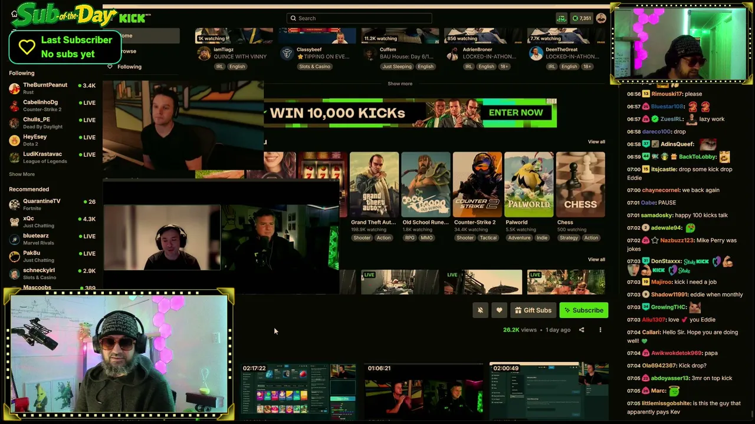This screenshot has height=424, width=755.
Task: Open HeyEsey avatar in Following list
Action: tap(14, 140)
